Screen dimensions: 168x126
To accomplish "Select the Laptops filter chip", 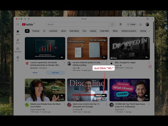I will click(x=93, y=31).
